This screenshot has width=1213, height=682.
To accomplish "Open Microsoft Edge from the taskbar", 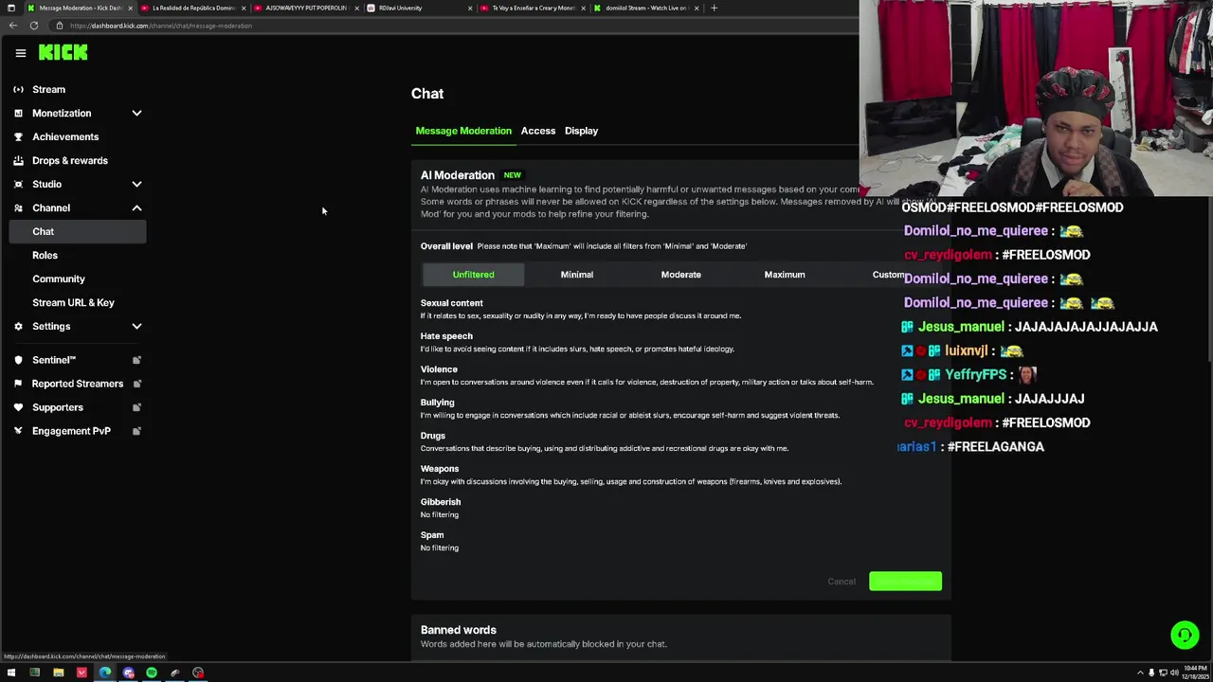I will [105, 673].
